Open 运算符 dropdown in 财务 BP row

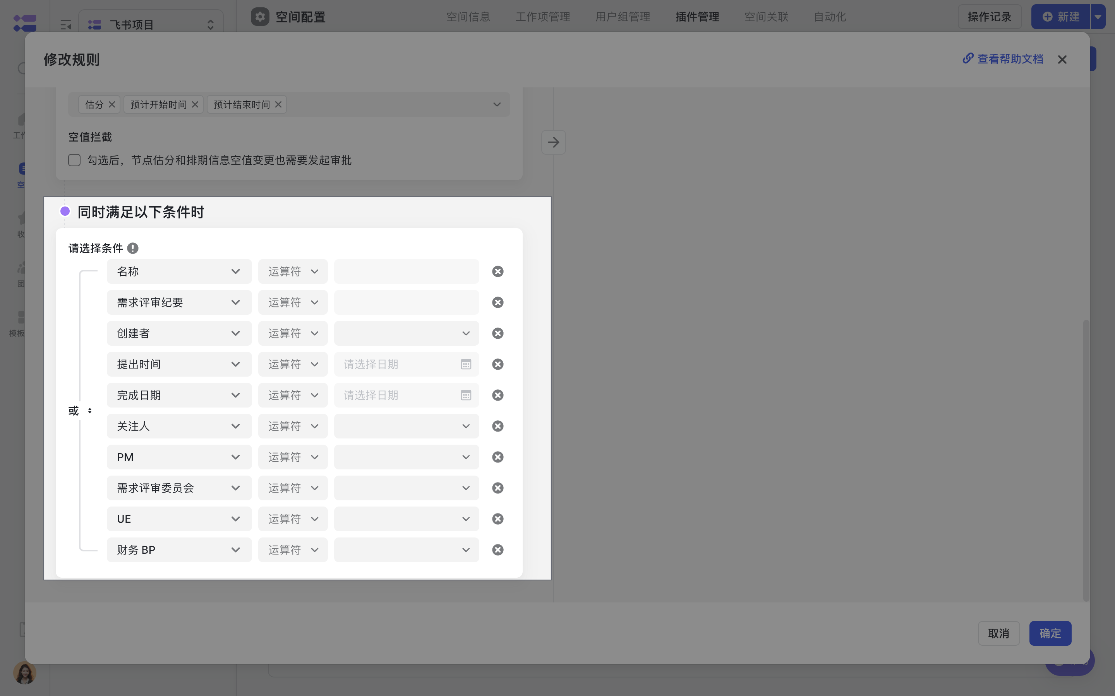[293, 549]
